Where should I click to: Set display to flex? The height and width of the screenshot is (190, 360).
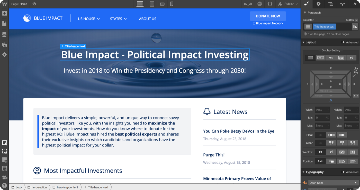[341, 58]
